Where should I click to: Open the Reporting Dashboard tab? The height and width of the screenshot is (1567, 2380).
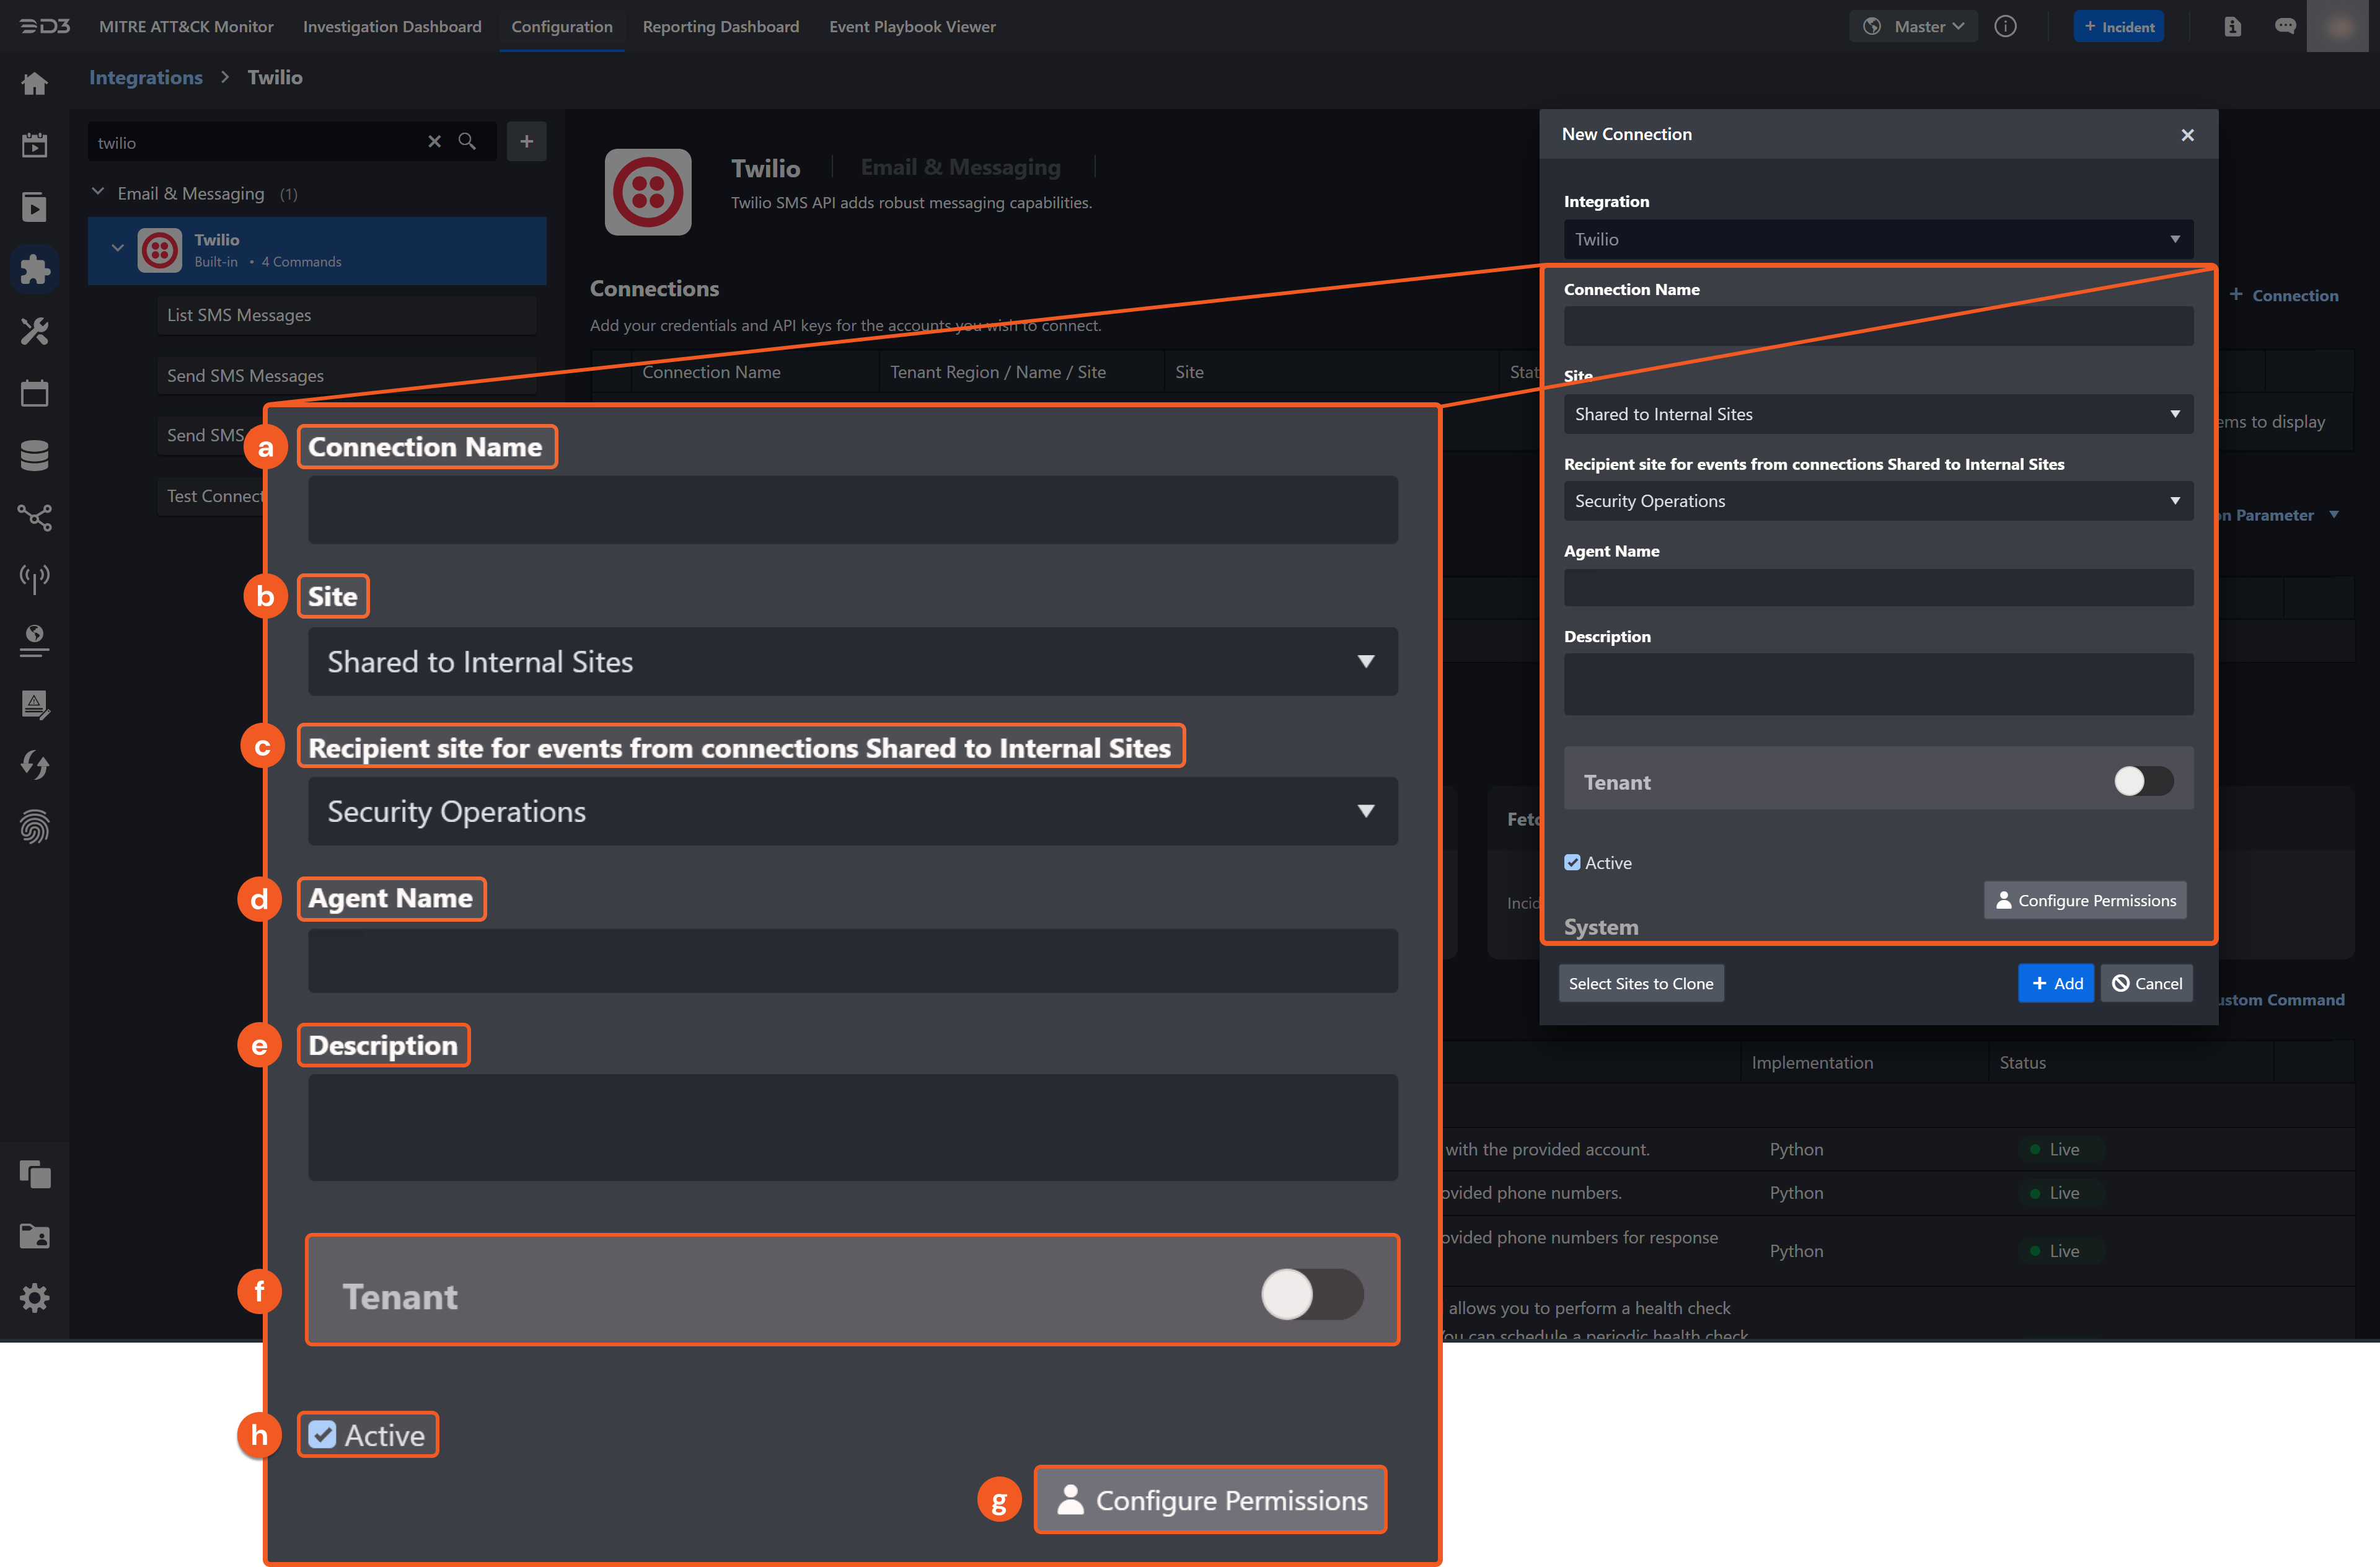click(720, 27)
